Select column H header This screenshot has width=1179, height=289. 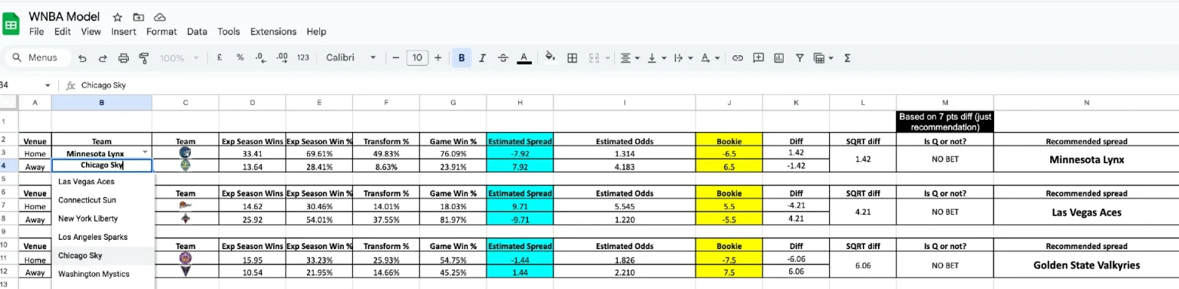click(x=520, y=102)
